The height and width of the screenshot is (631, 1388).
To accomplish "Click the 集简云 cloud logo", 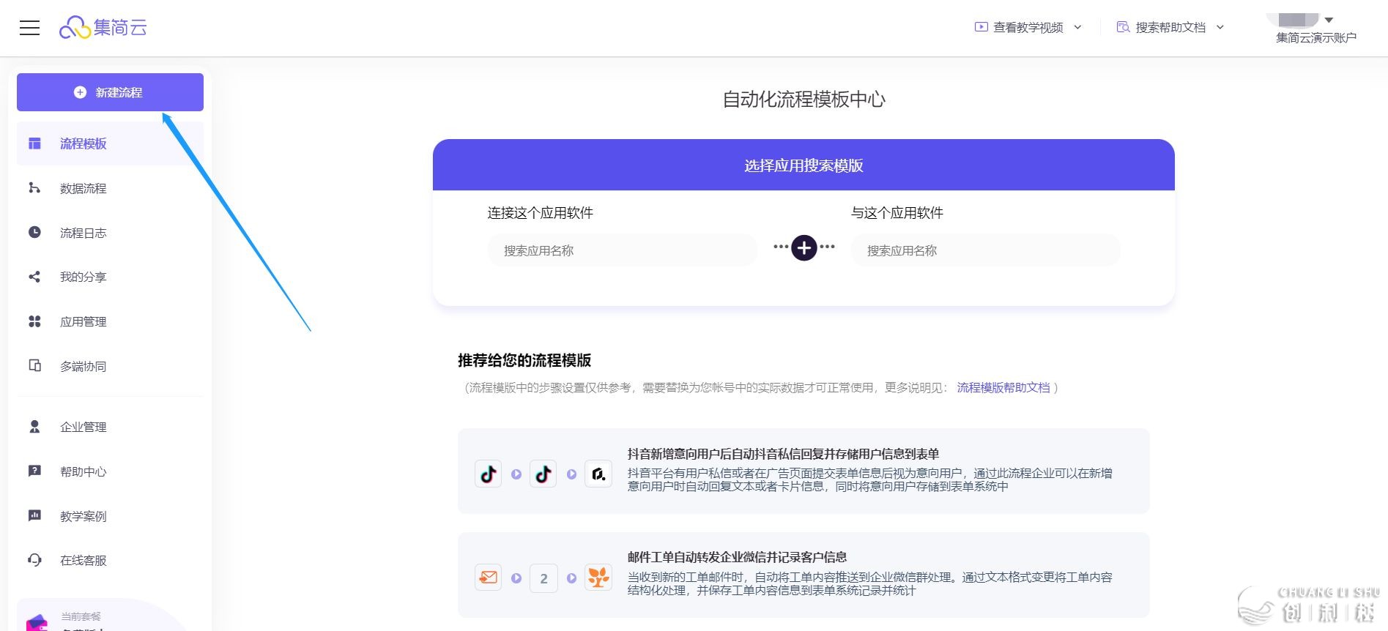I will tap(103, 28).
